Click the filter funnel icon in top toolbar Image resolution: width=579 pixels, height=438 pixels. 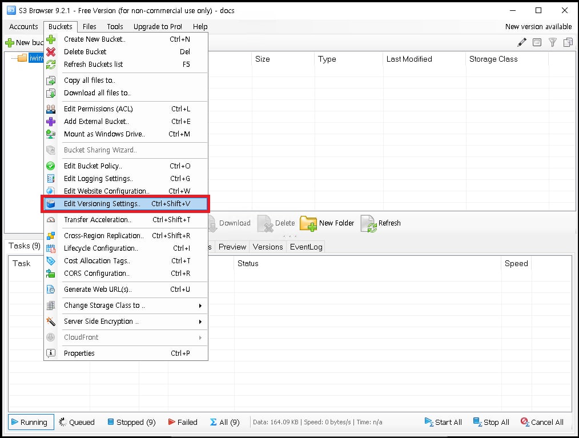[552, 42]
